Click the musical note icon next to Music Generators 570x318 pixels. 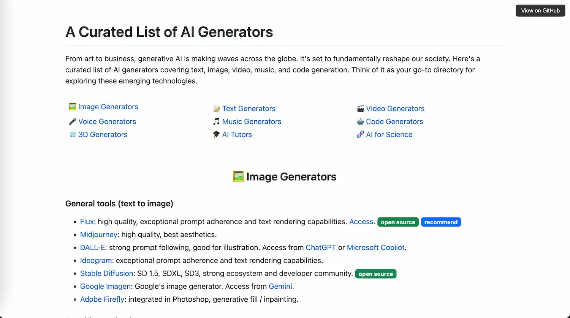click(216, 121)
